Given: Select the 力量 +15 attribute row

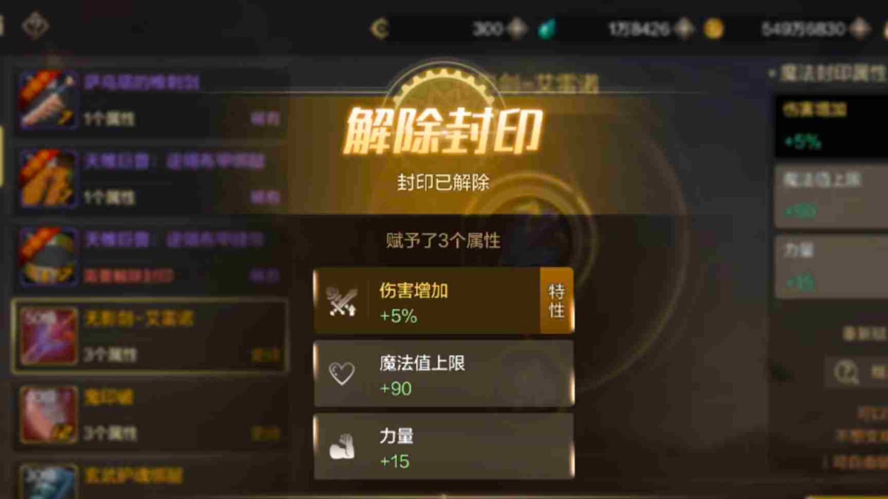Looking at the screenshot, I should (443, 446).
